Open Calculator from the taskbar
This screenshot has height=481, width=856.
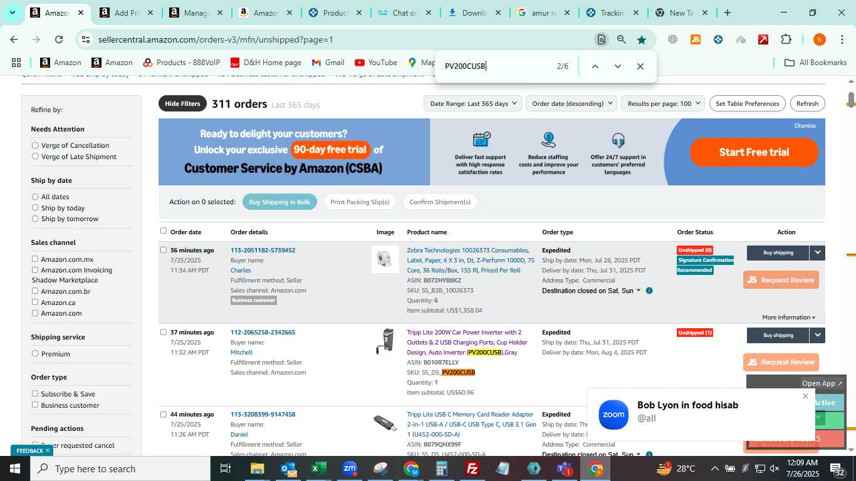pos(442,468)
